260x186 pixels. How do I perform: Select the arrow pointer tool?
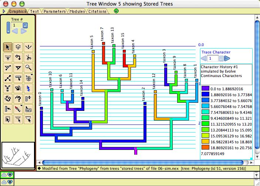click(x=7, y=47)
